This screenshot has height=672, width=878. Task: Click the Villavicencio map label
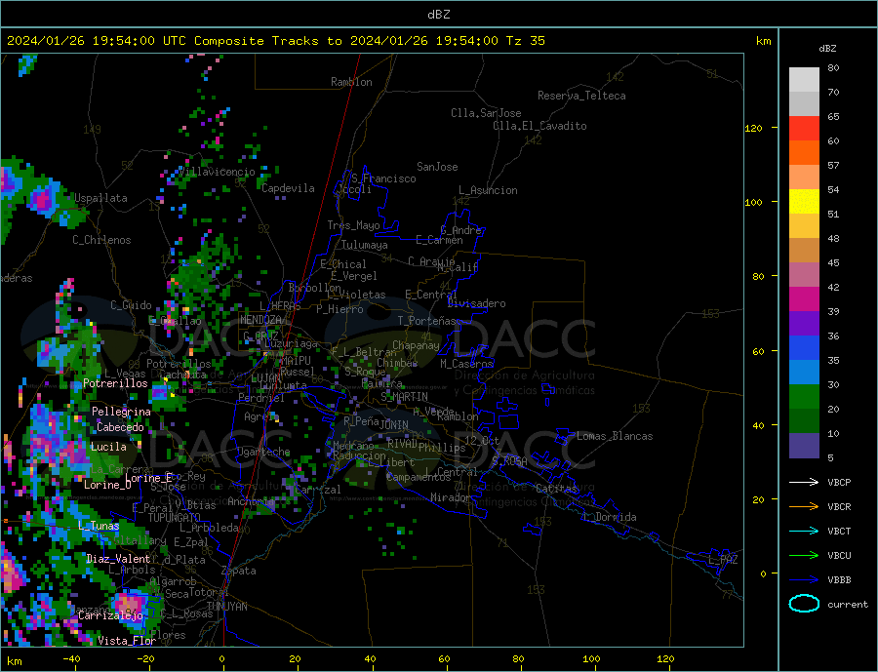[218, 172]
